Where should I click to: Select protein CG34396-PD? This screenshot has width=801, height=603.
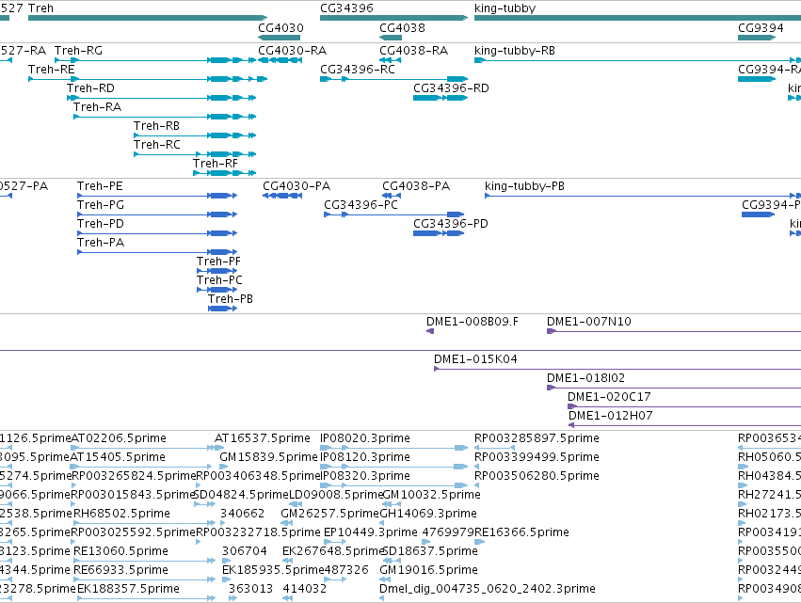[x=439, y=233]
